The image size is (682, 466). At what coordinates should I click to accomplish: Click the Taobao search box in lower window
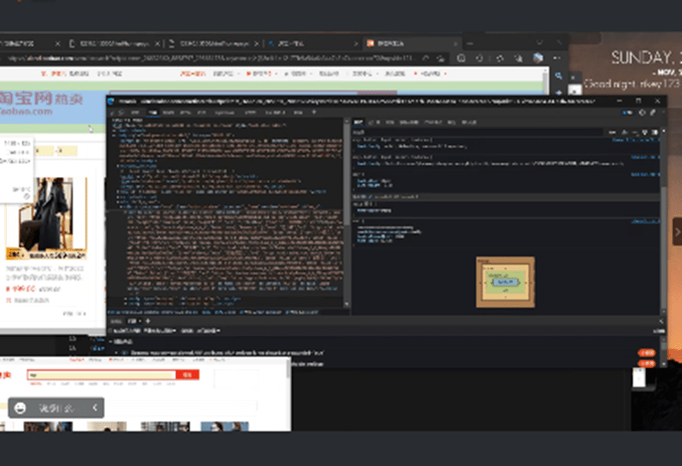pos(102,375)
